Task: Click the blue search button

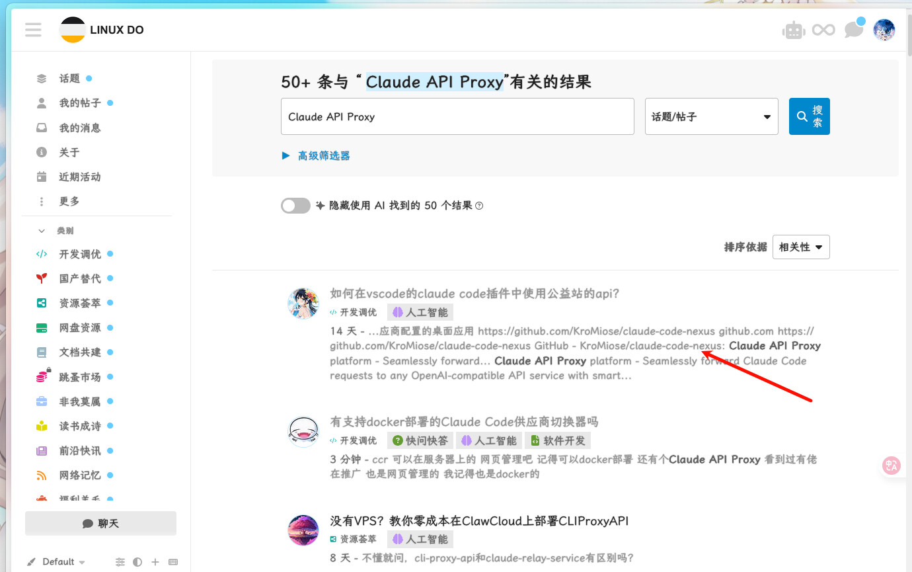Action: [809, 116]
